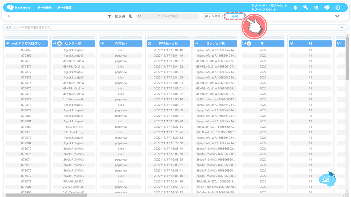Select cell 872969
Image resolution: width=351 pixels, height=197 pixels.
26,127
